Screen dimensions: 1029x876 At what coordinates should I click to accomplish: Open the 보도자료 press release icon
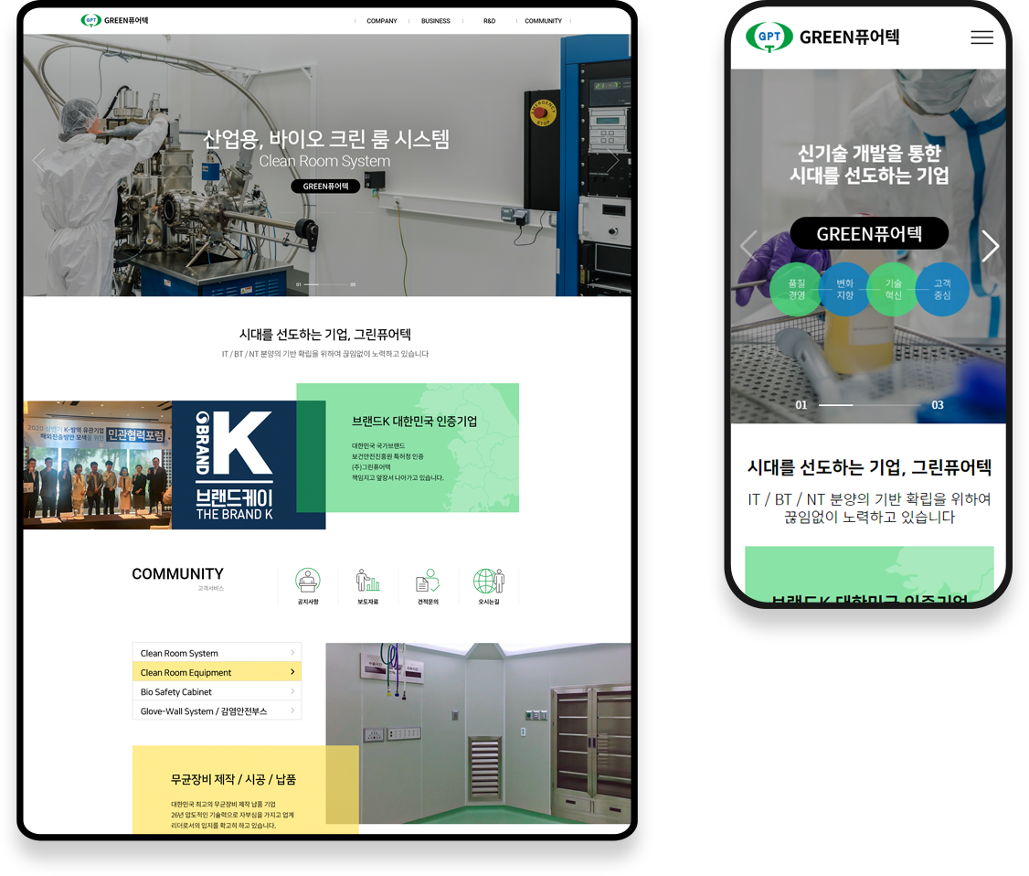(x=367, y=582)
